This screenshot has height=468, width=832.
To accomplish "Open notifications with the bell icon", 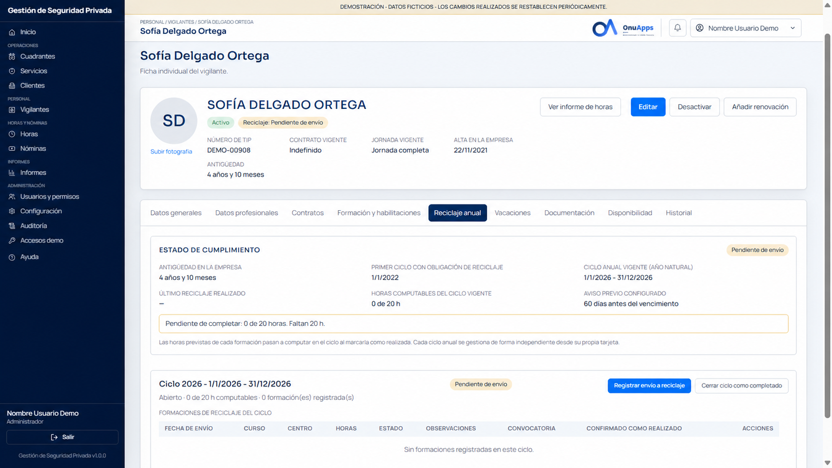I will click(677, 28).
